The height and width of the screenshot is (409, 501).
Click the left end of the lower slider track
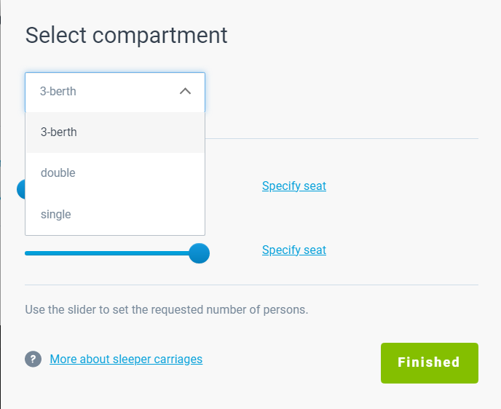coord(27,253)
